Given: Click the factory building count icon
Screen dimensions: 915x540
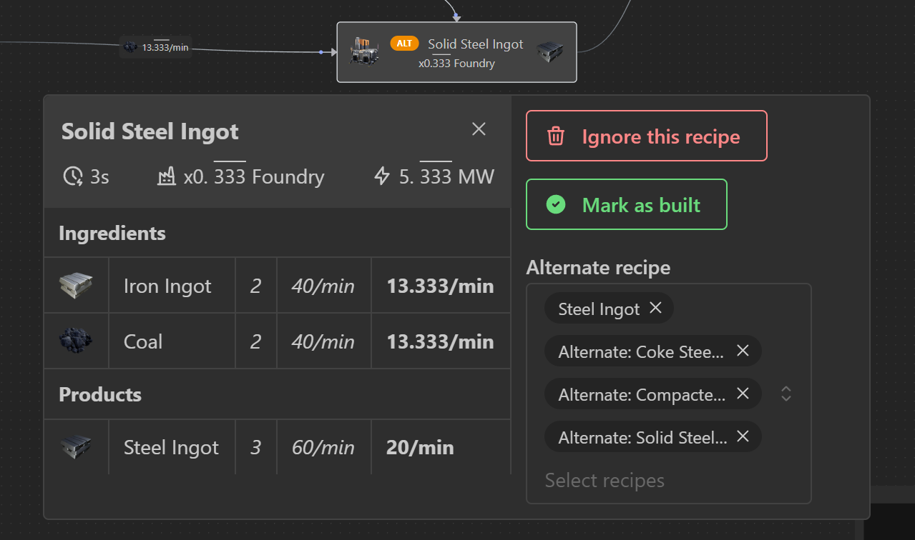Looking at the screenshot, I should coord(167,176).
